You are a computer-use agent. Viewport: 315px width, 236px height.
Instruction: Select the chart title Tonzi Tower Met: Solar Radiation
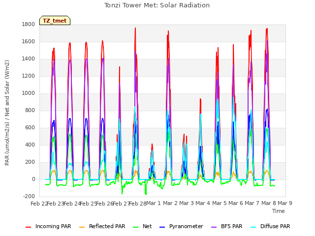(157, 5)
